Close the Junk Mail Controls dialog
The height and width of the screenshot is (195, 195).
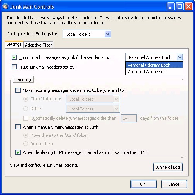(188, 7)
